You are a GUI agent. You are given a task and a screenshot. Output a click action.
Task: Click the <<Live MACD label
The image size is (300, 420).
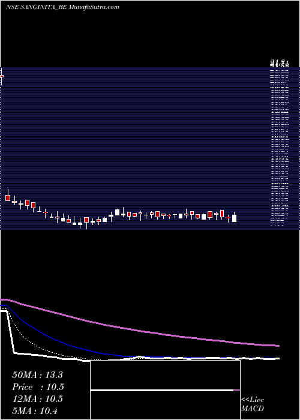253,404
